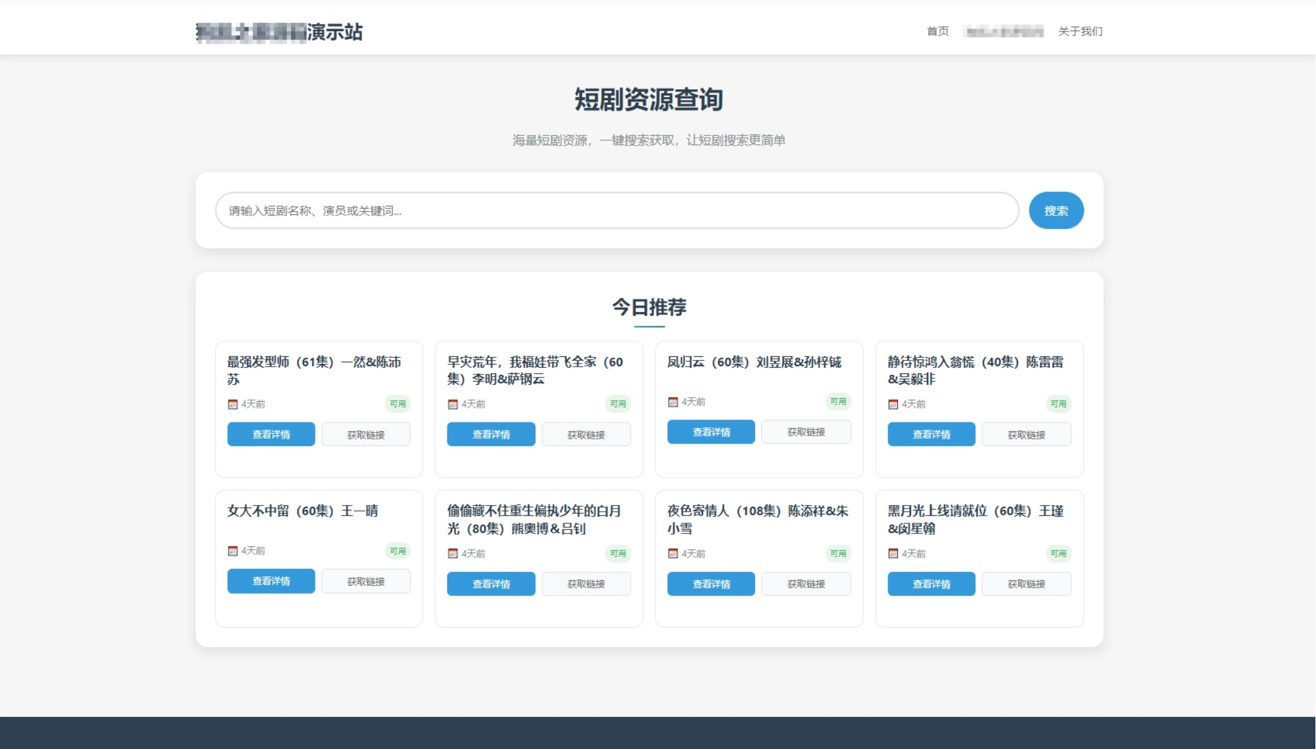
Task: Get link for 最强发型师（61集）
Action: point(366,435)
